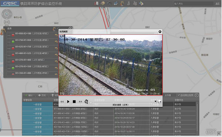Image resolution: width=222 pixels, height=137 pixels.
Task: Click the CRSC logo
Action: point(10,3)
